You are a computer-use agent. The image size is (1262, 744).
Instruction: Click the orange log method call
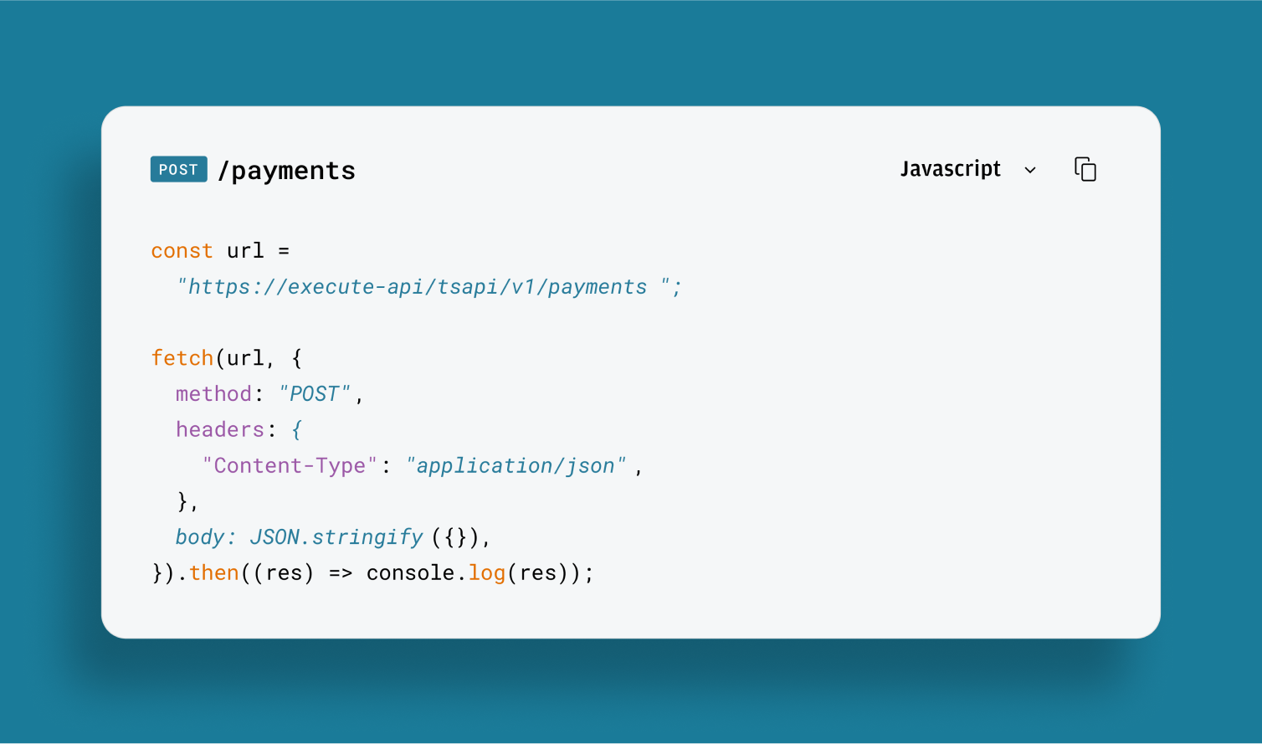click(486, 573)
